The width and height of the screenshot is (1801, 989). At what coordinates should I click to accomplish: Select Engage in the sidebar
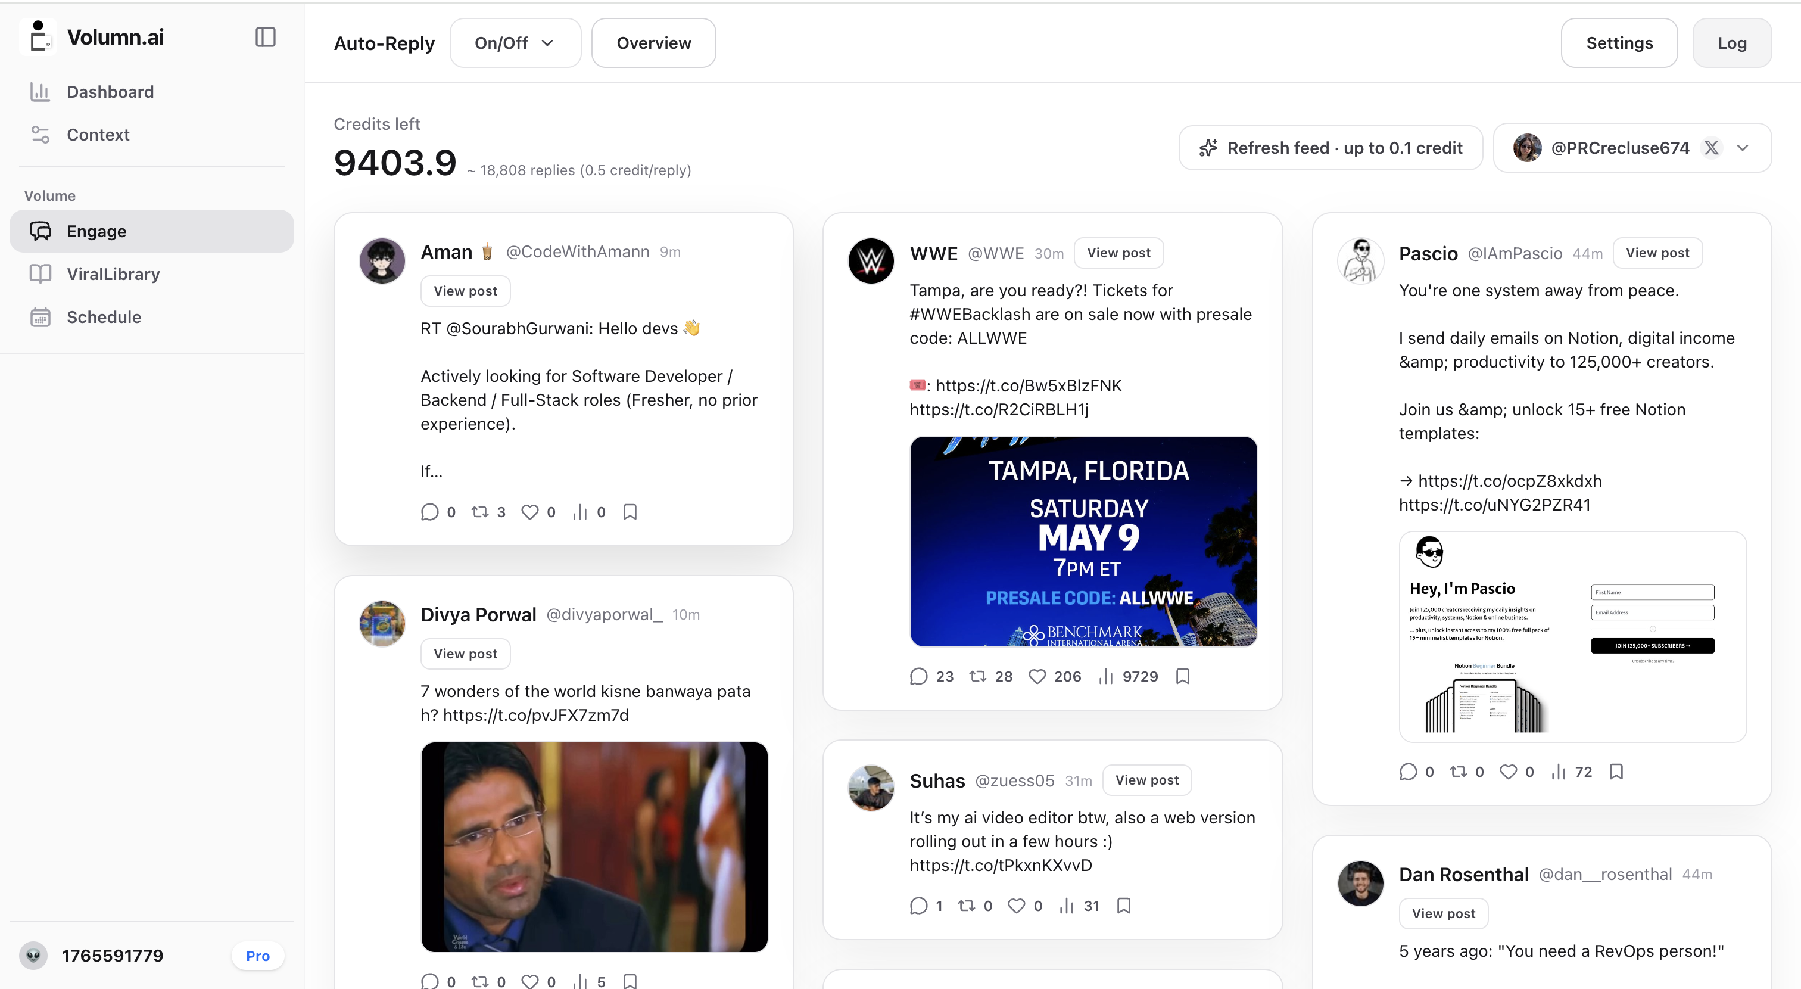coord(151,231)
